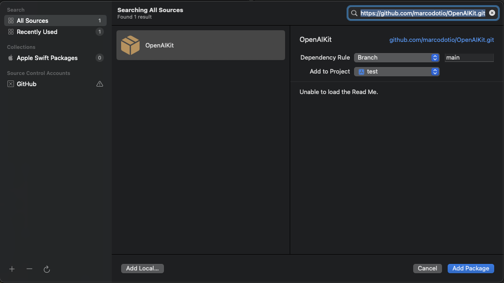Click the OpenAIKit package box icon
The height and width of the screenshot is (283, 504).
click(130, 45)
